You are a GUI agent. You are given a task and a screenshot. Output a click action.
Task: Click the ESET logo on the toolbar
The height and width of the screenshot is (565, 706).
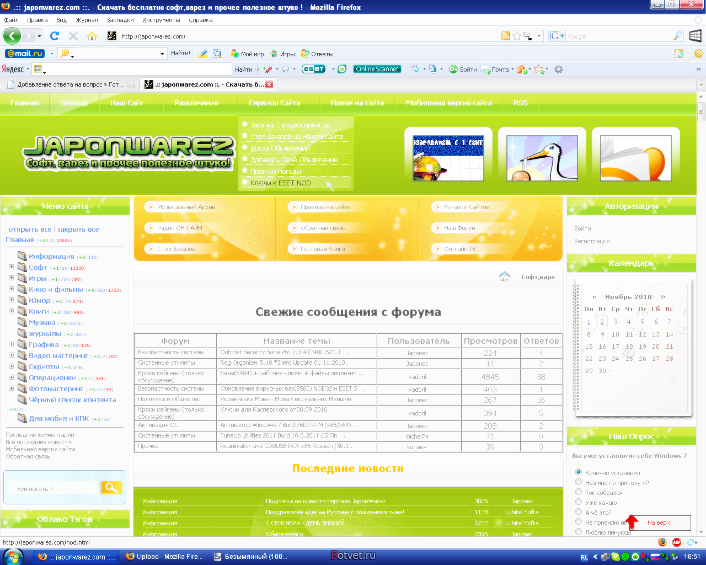tap(313, 69)
